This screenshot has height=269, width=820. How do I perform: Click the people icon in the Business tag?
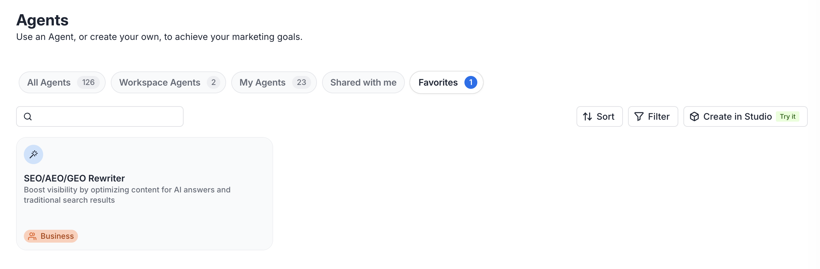[x=32, y=236]
